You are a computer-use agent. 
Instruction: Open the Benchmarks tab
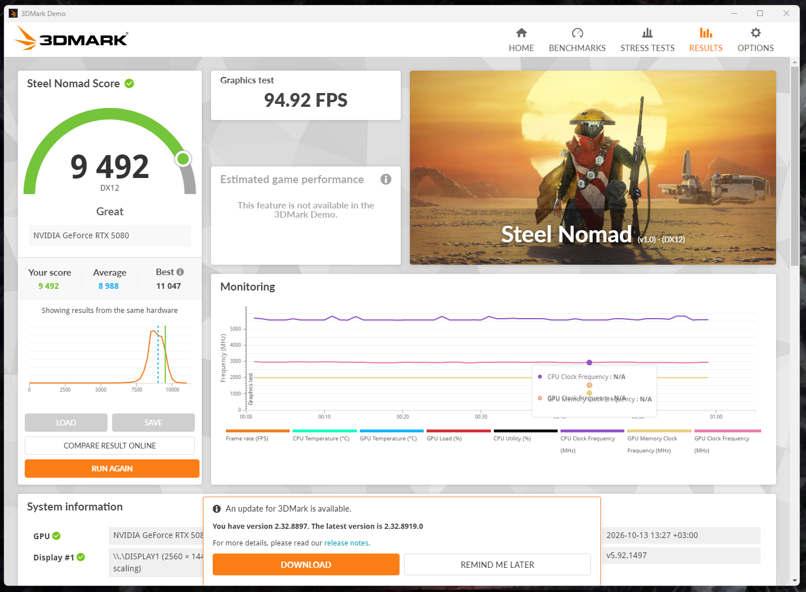click(577, 40)
